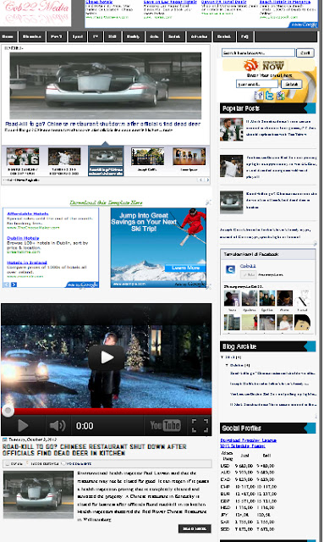Click the Like button in Facebook widget

[x=248, y=274]
